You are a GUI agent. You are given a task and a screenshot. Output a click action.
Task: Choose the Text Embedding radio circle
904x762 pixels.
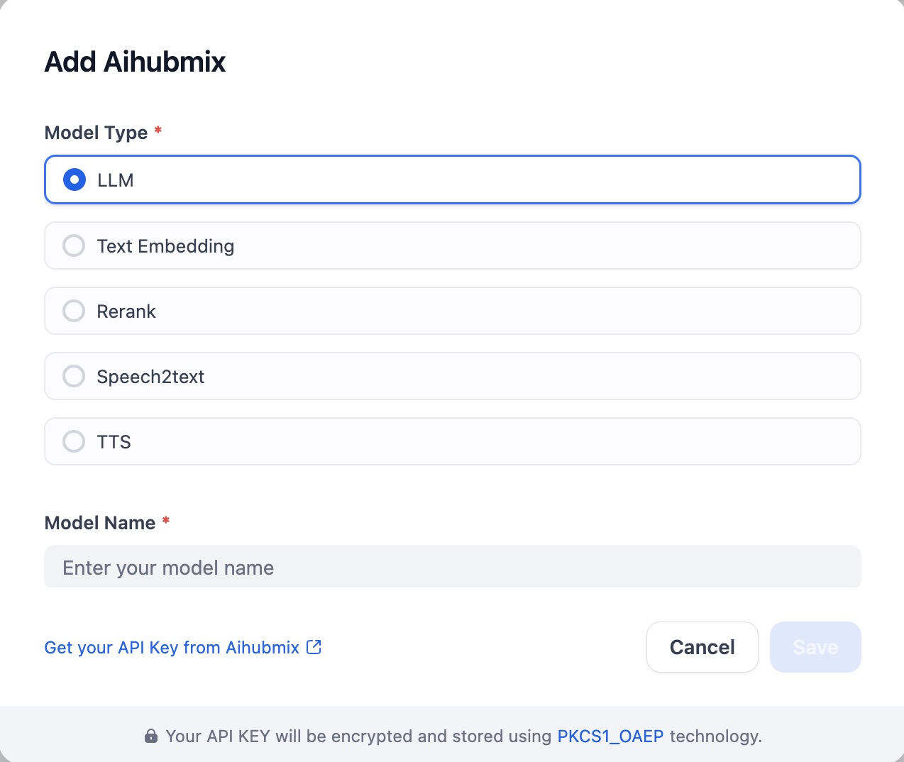pos(74,246)
